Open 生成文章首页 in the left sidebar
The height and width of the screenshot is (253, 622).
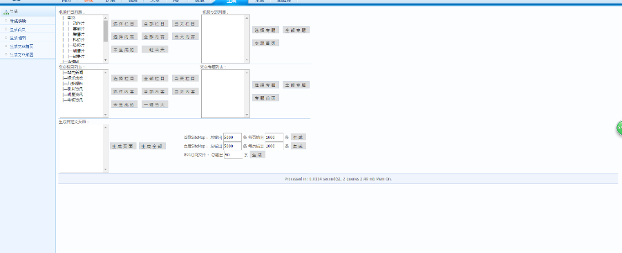pos(21,46)
